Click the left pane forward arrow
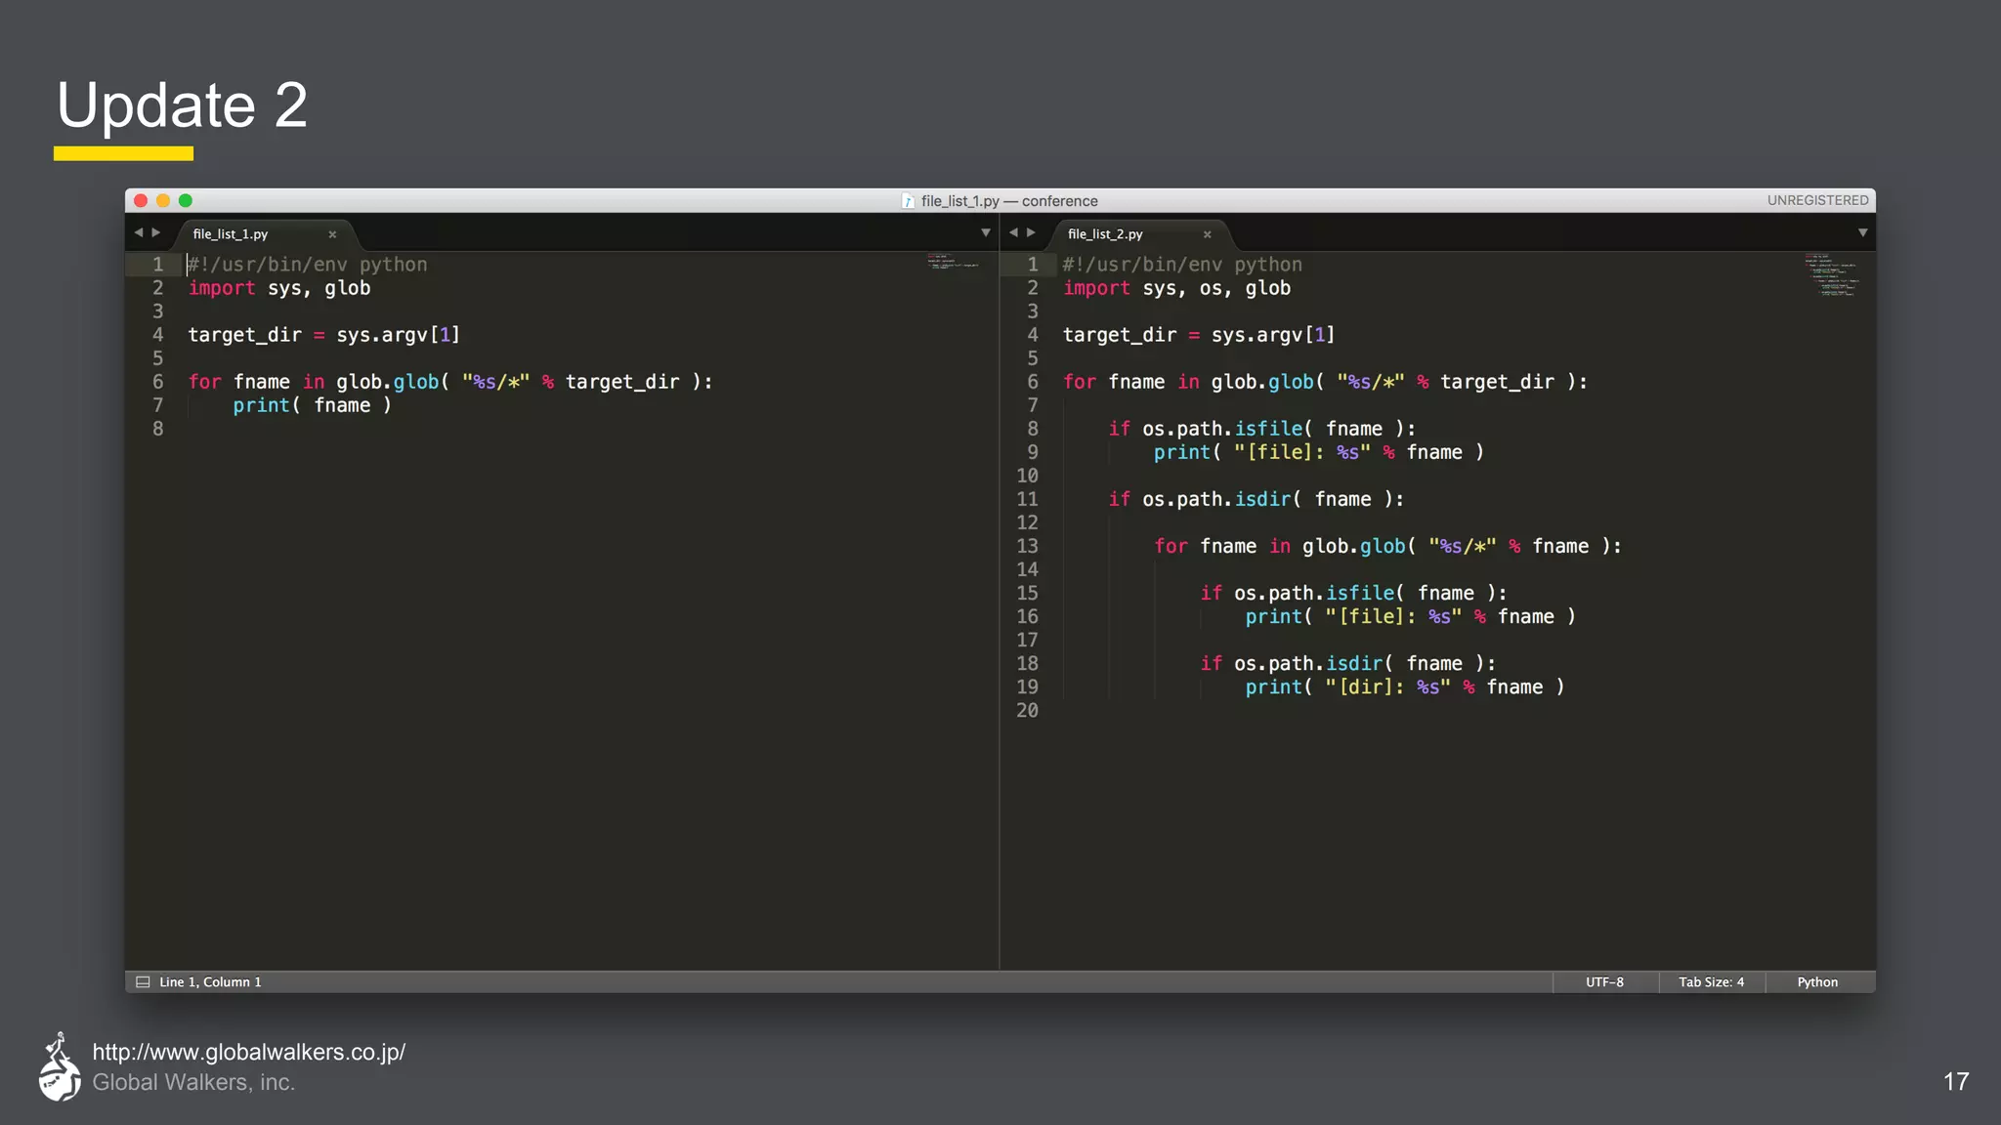The height and width of the screenshot is (1125, 2001). [x=156, y=232]
